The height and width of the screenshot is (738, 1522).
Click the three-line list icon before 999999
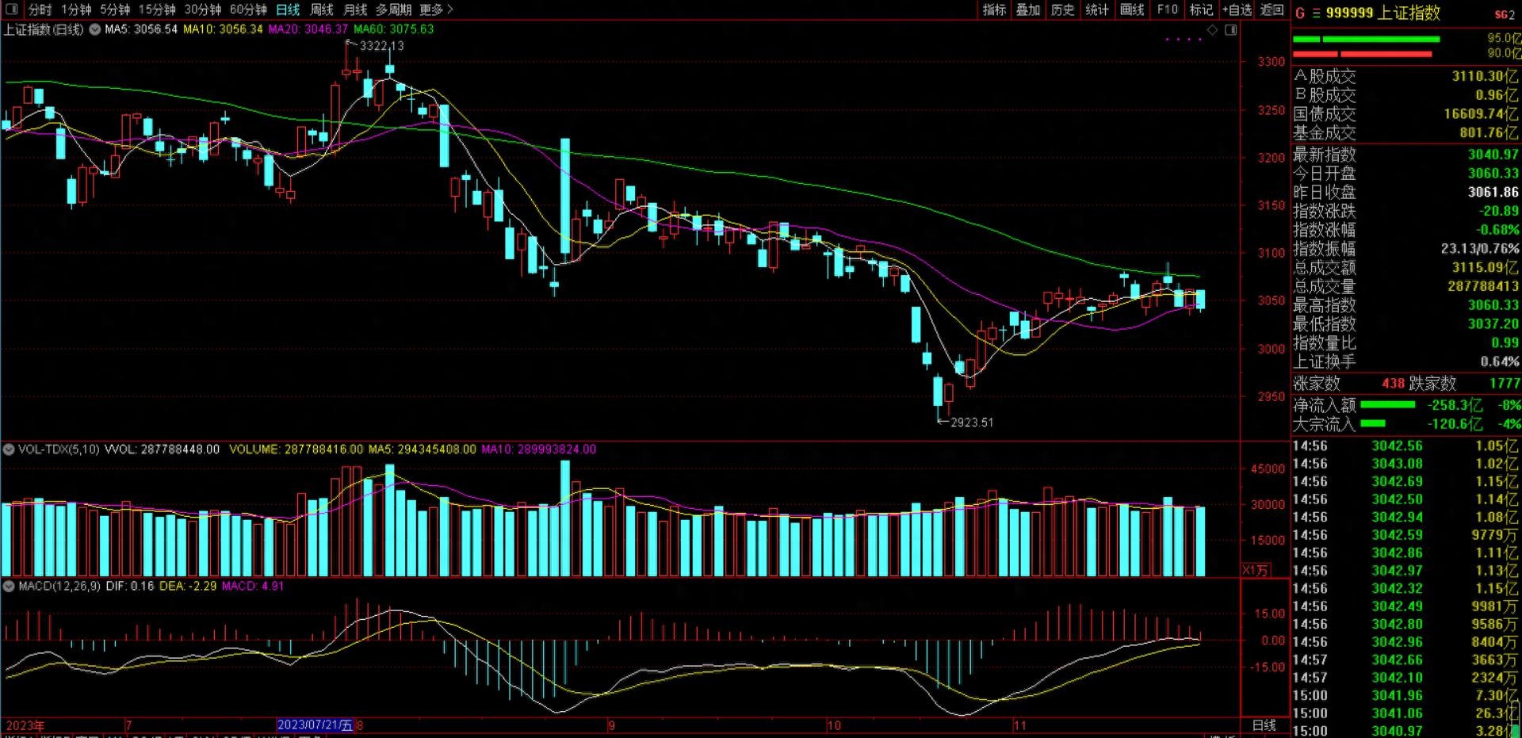pyautogui.click(x=1316, y=13)
